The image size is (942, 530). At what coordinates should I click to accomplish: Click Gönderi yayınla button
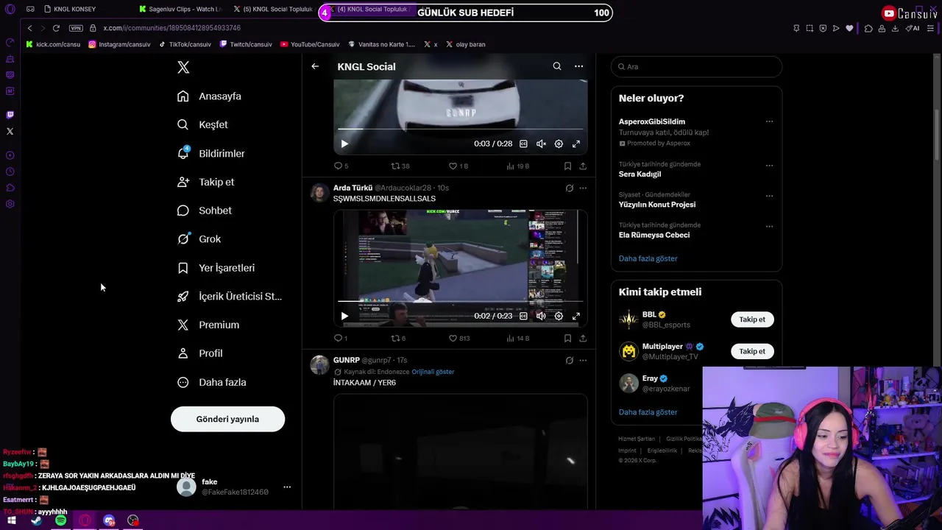click(227, 419)
